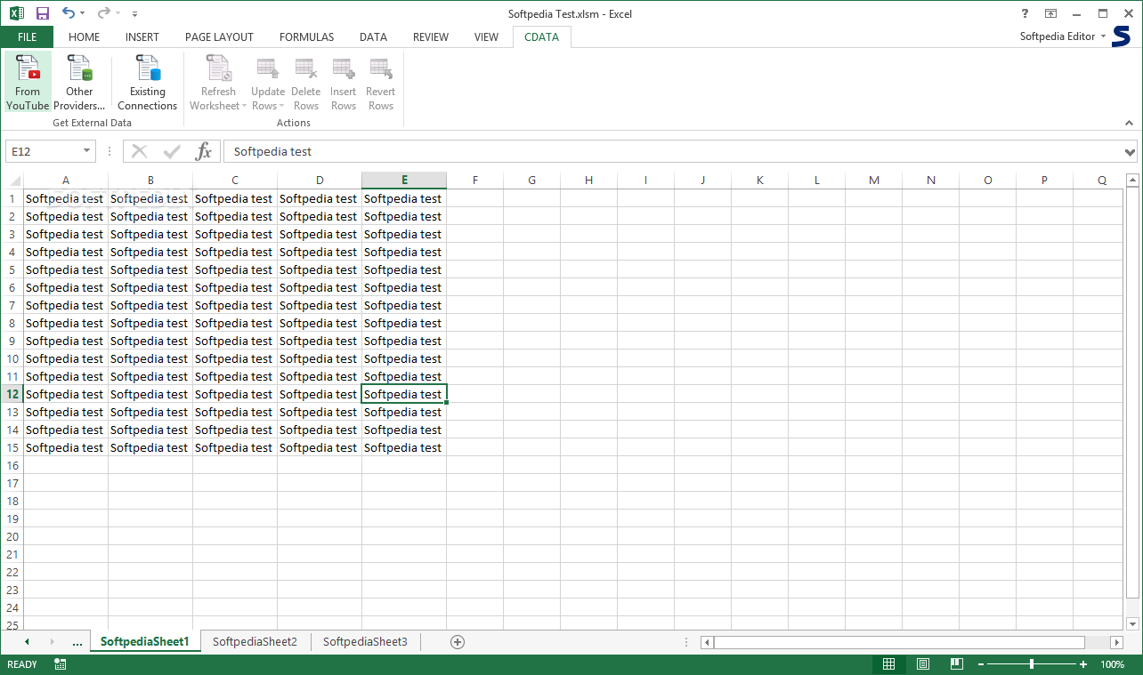Select SoftpediaSheet1 tab
Viewport: 1143px width, 675px height.
click(145, 641)
